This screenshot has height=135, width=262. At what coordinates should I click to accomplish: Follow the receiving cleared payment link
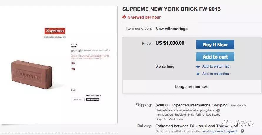pyautogui.click(x=220, y=131)
